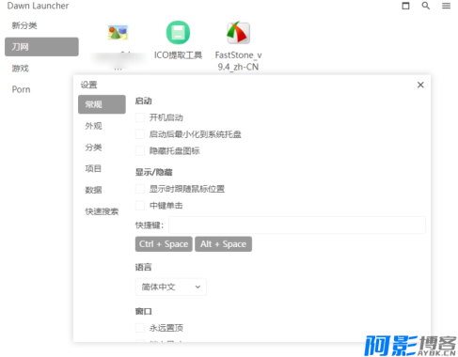Open the 快速搜索 settings tab
The width and height of the screenshot is (458, 357).
pyautogui.click(x=102, y=211)
